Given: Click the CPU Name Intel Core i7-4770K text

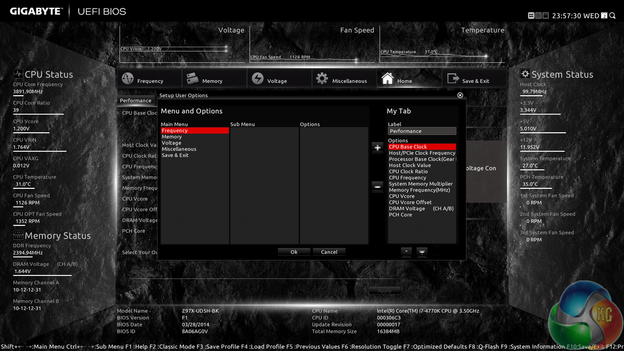Looking at the screenshot, I should 428,311.
